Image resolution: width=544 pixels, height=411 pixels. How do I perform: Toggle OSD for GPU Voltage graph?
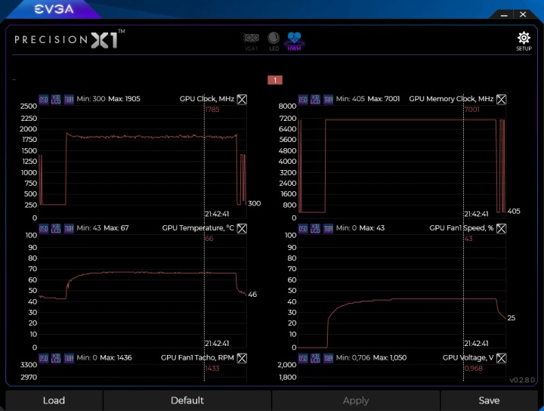click(303, 358)
